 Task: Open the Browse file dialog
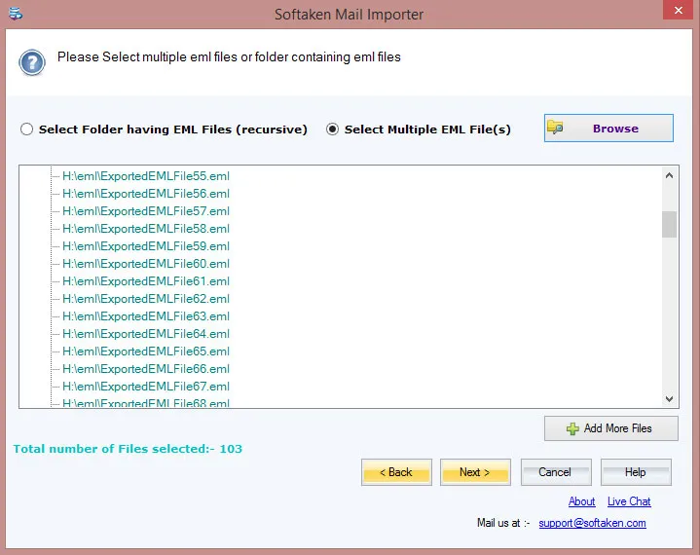(608, 129)
